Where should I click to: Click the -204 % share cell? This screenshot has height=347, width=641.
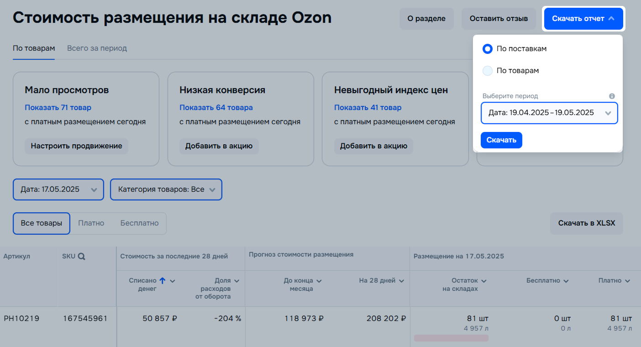tap(227, 319)
